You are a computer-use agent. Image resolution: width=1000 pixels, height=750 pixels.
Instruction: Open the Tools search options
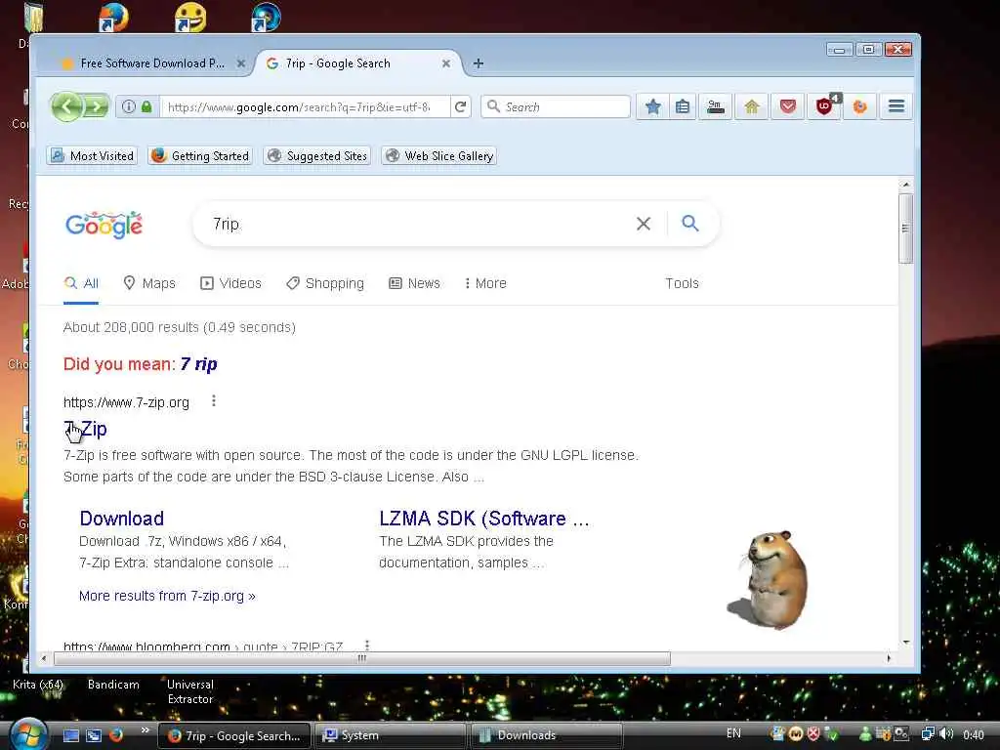click(682, 283)
